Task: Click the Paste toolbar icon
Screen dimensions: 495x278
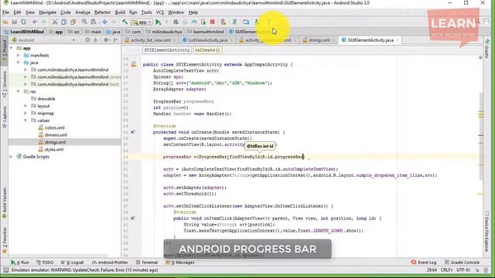Action: (x=73, y=22)
